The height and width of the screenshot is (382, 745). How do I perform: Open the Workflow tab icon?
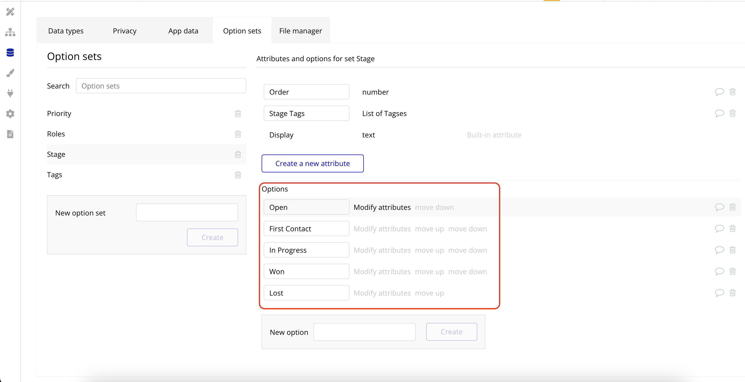click(x=10, y=32)
